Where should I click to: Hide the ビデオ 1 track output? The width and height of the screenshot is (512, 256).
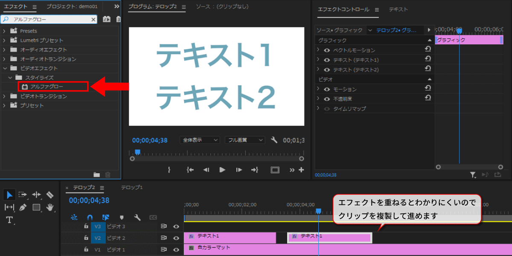click(x=176, y=249)
